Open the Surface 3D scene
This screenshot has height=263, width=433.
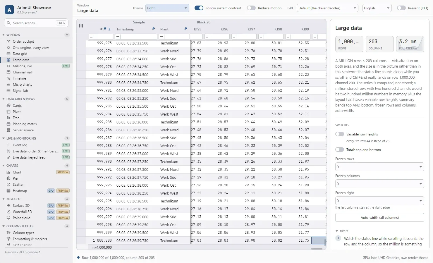pyautogui.click(x=36, y=206)
